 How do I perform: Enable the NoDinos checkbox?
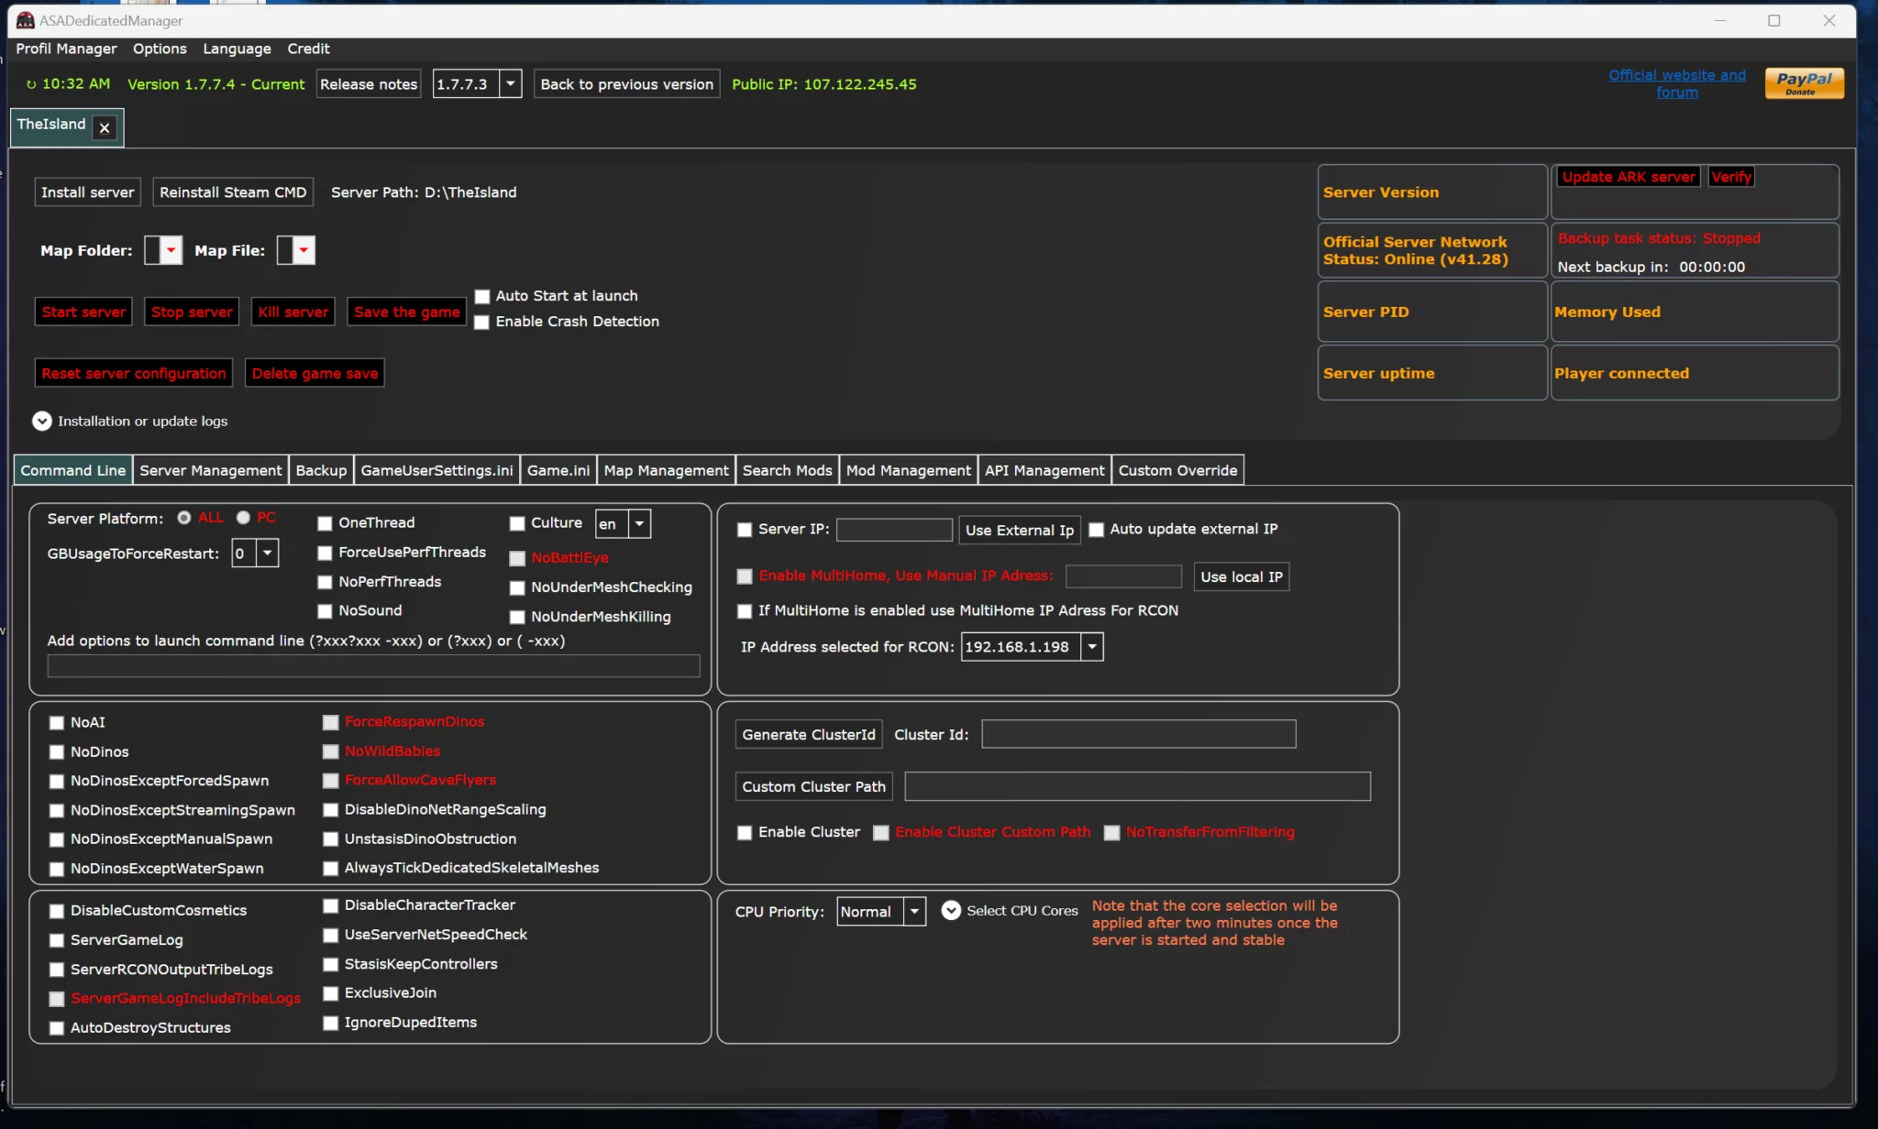coord(57,752)
